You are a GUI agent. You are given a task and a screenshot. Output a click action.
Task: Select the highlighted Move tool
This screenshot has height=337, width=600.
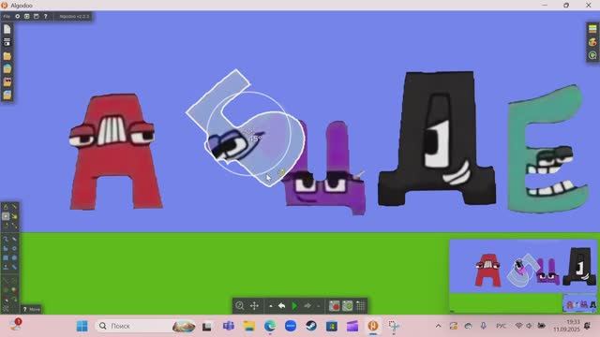click(x=6, y=216)
